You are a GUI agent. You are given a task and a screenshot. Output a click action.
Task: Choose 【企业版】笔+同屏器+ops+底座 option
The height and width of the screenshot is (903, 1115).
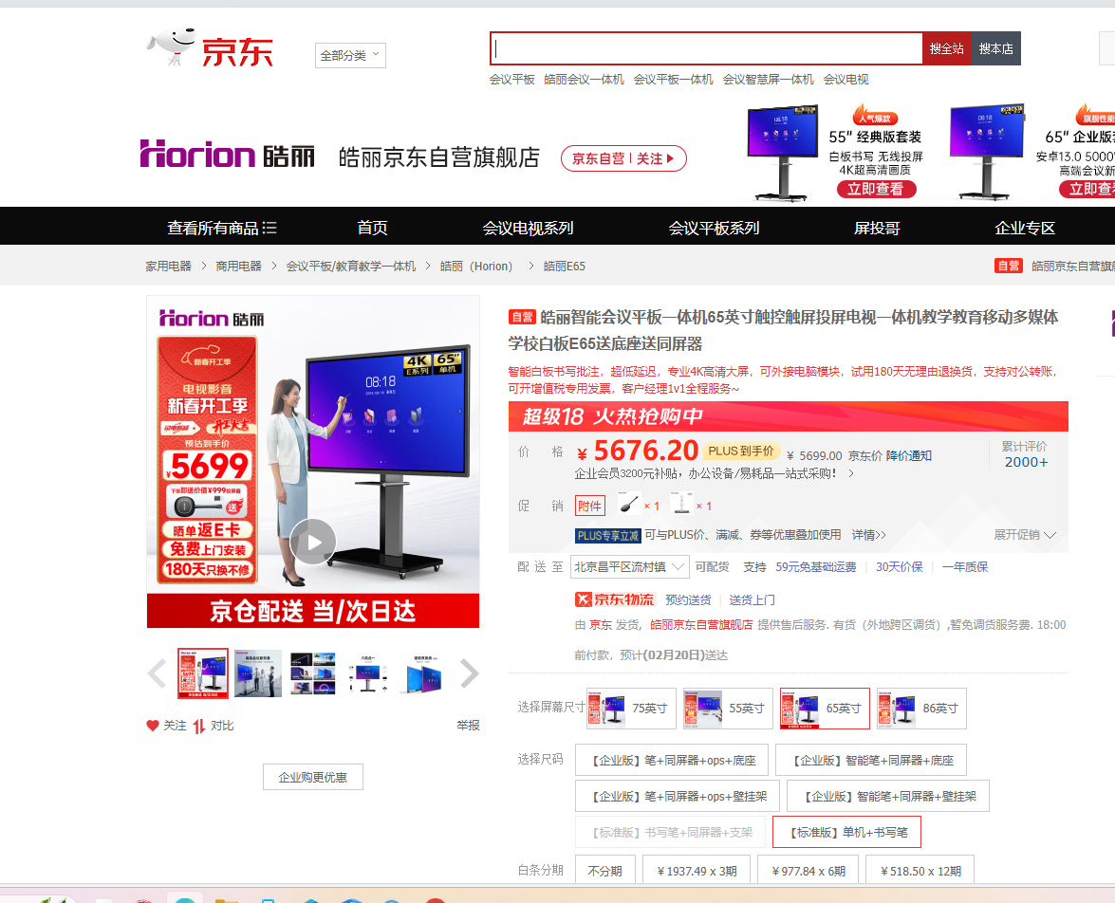674,760
